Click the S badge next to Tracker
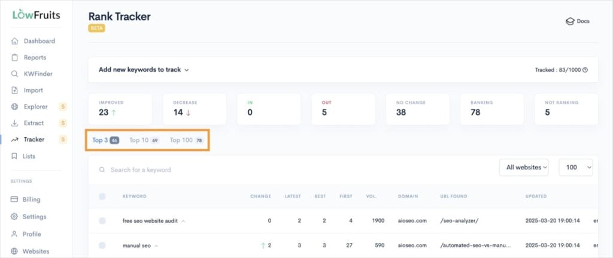Screen dimensions: 613x258 pyautogui.click(x=62, y=139)
